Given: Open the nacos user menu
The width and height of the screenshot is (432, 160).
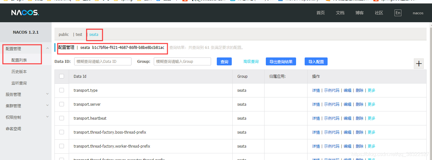Looking at the screenshot, I should point(418,13).
